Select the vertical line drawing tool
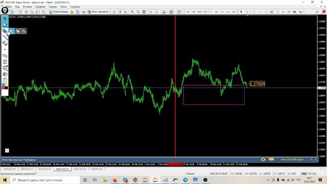The width and height of the screenshot is (327, 184). click(x=254, y=12)
